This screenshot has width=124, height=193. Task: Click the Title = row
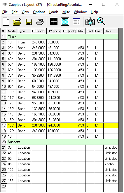[x=63, y=37]
